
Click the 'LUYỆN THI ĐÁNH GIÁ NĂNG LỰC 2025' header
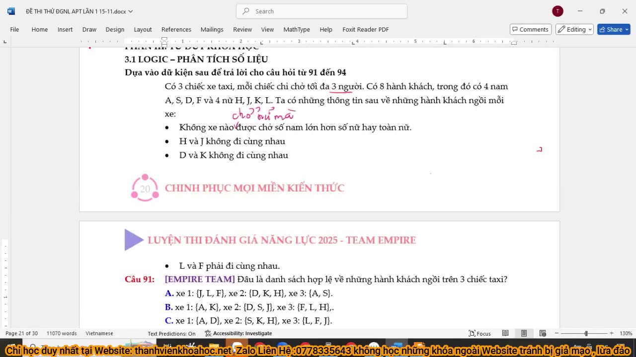click(x=282, y=240)
